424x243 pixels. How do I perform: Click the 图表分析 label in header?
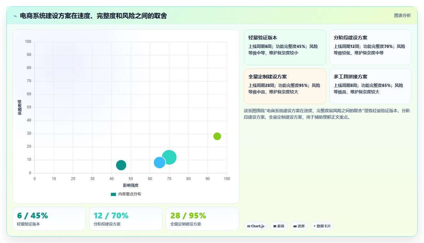[402, 15]
